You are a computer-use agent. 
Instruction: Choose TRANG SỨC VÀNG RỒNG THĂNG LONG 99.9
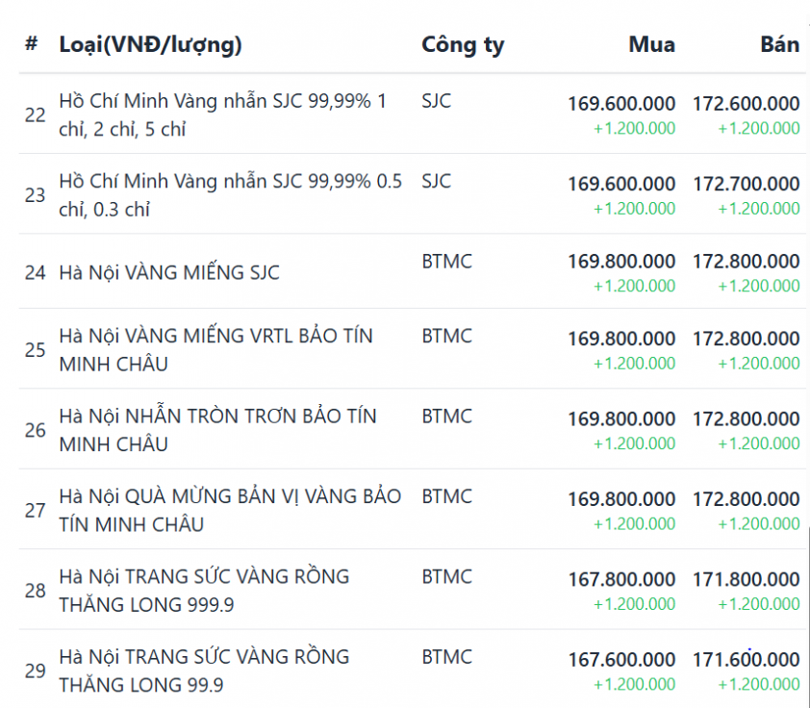[x=204, y=670]
